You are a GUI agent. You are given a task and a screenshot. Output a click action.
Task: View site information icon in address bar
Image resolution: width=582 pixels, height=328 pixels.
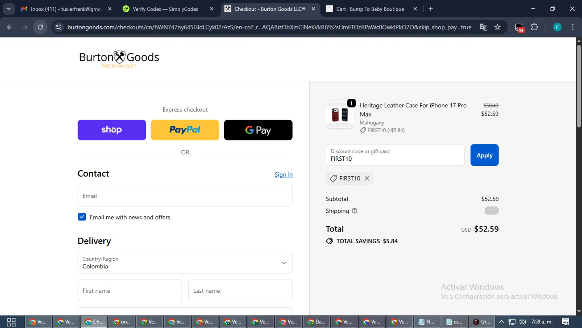point(59,27)
